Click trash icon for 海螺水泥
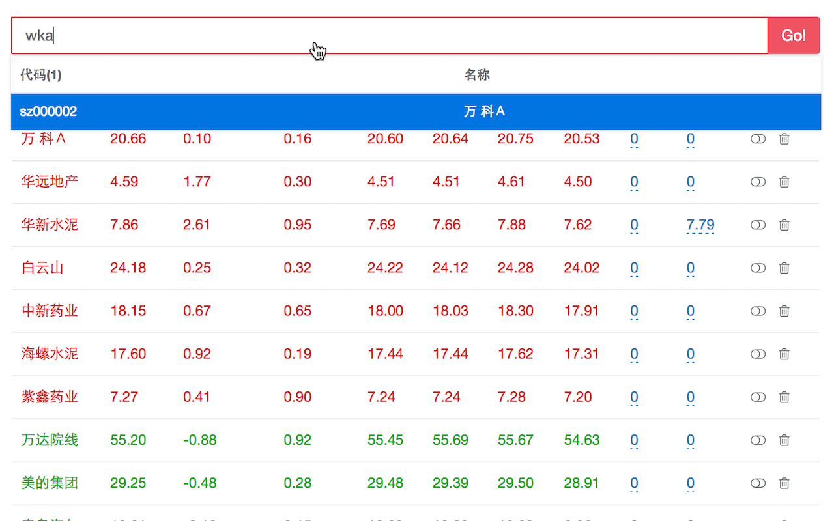Image resolution: width=834 pixels, height=521 pixels. (x=784, y=354)
